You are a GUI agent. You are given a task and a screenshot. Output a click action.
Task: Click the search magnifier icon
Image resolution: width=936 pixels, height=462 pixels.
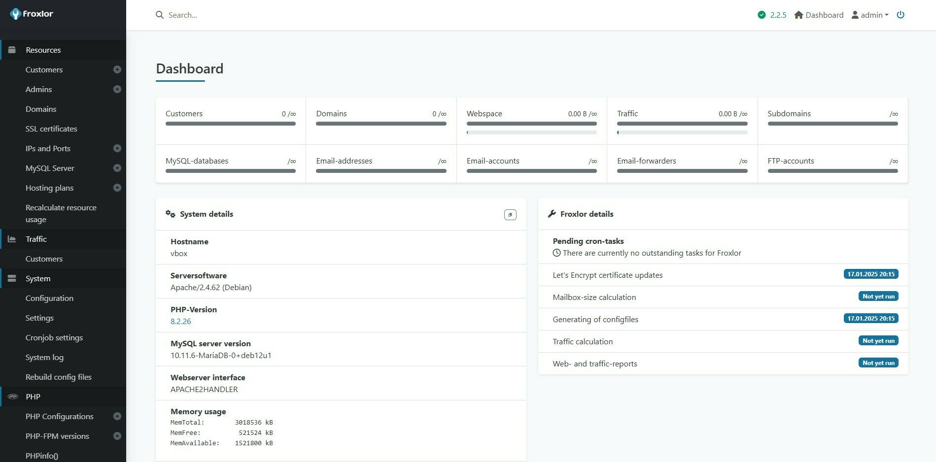pyautogui.click(x=160, y=15)
